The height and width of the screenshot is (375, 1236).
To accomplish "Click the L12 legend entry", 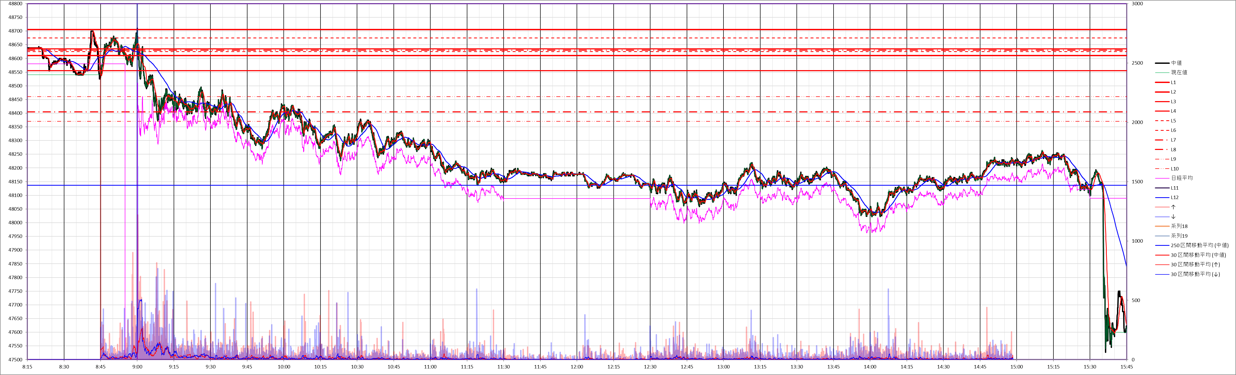I will click(1174, 197).
